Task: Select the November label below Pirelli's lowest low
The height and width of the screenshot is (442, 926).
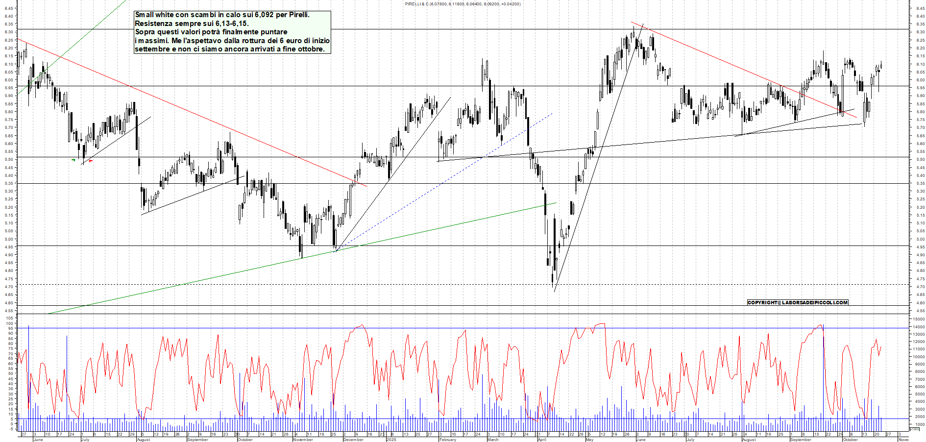Action: coord(303,440)
